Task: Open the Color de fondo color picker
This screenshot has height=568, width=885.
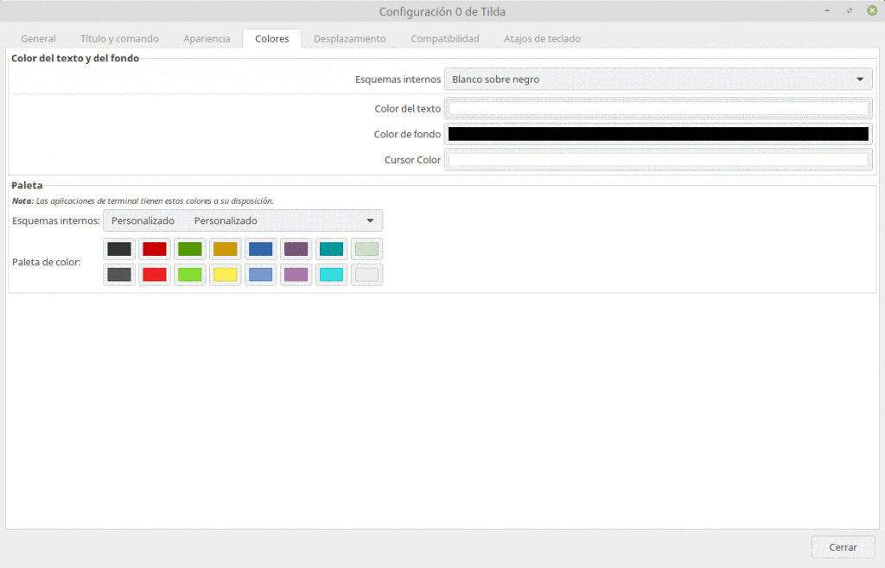Action: tap(659, 134)
